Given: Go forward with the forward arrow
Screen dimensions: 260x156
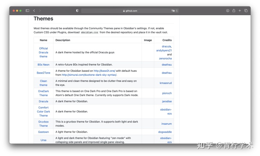Looking at the screenshot, I should click(40, 10).
